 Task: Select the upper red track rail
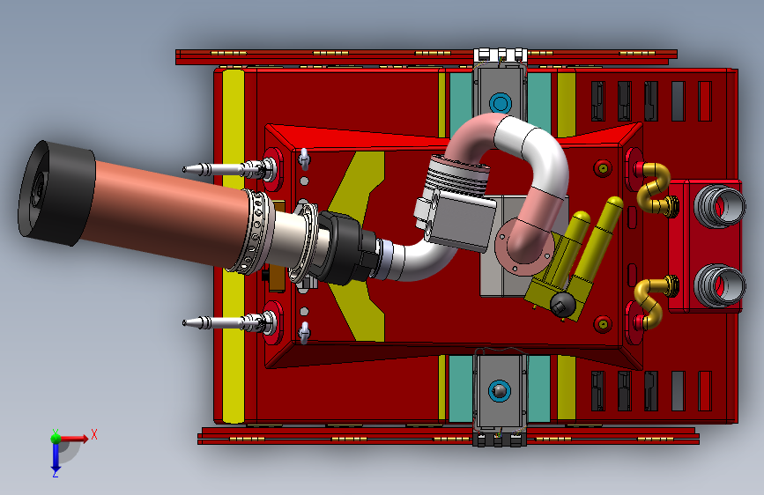[x=427, y=56]
